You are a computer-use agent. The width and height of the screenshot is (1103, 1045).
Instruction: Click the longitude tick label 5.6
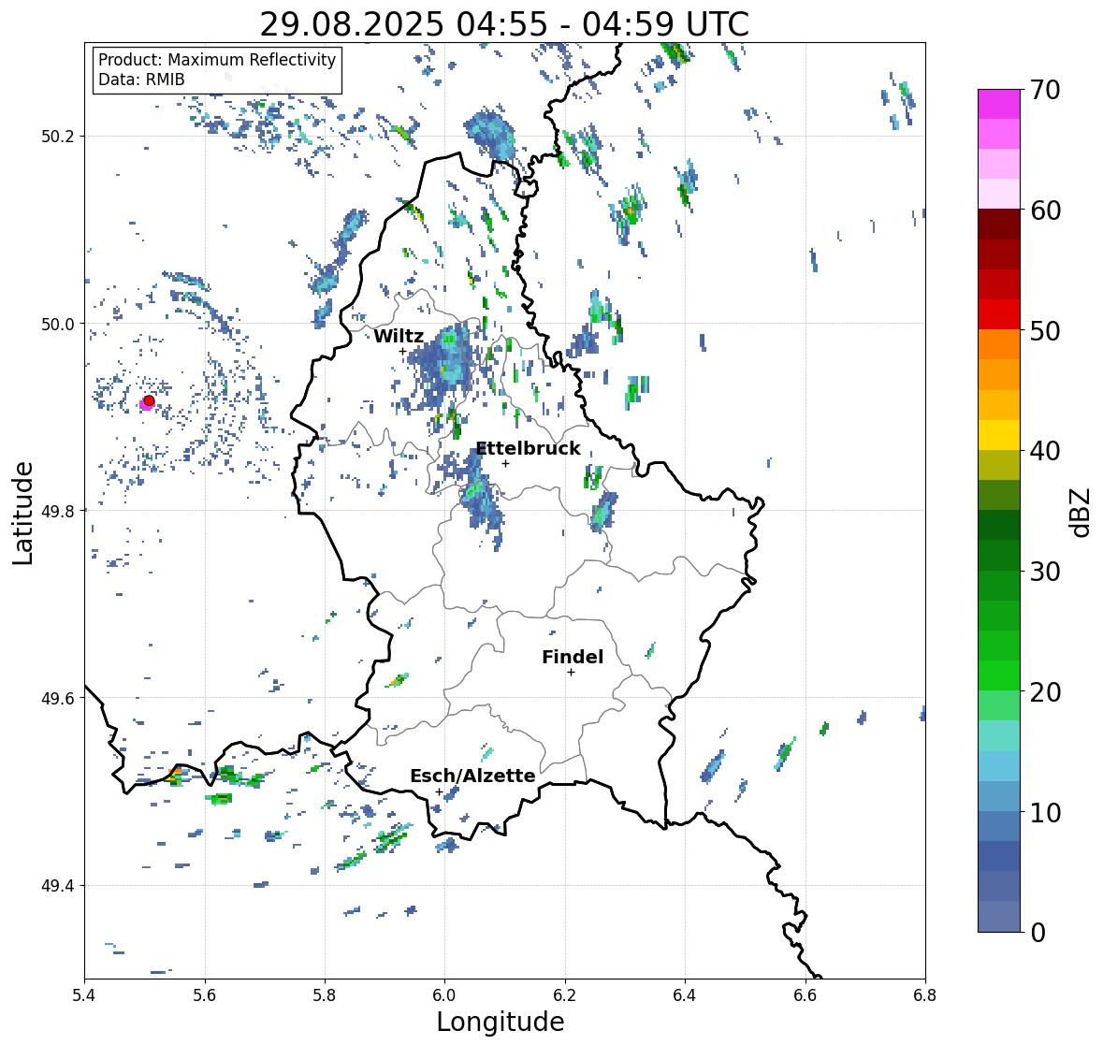[205, 995]
